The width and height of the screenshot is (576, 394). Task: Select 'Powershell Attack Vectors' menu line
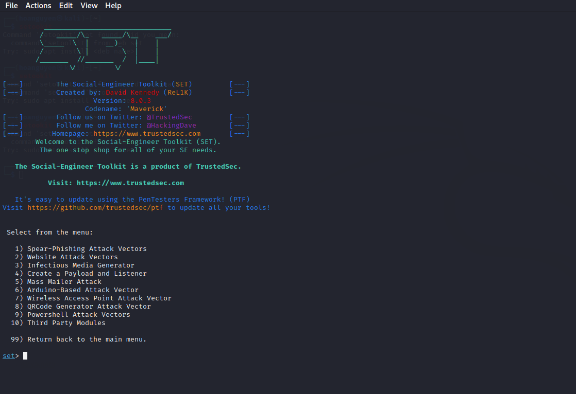72,314
